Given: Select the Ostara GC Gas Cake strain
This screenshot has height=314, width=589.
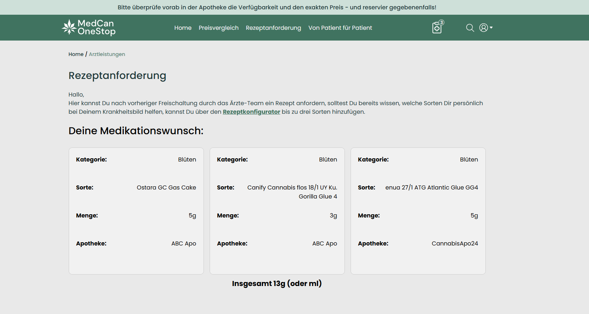Looking at the screenshot, I should 166,187.
